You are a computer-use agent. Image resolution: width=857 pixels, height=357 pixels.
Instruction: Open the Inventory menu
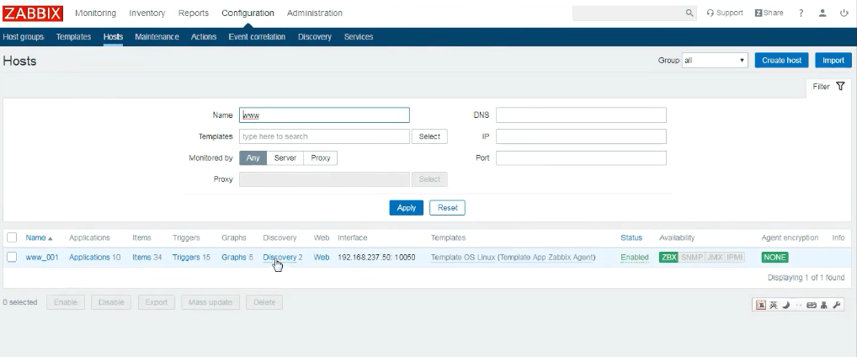[x=147, y=13]
